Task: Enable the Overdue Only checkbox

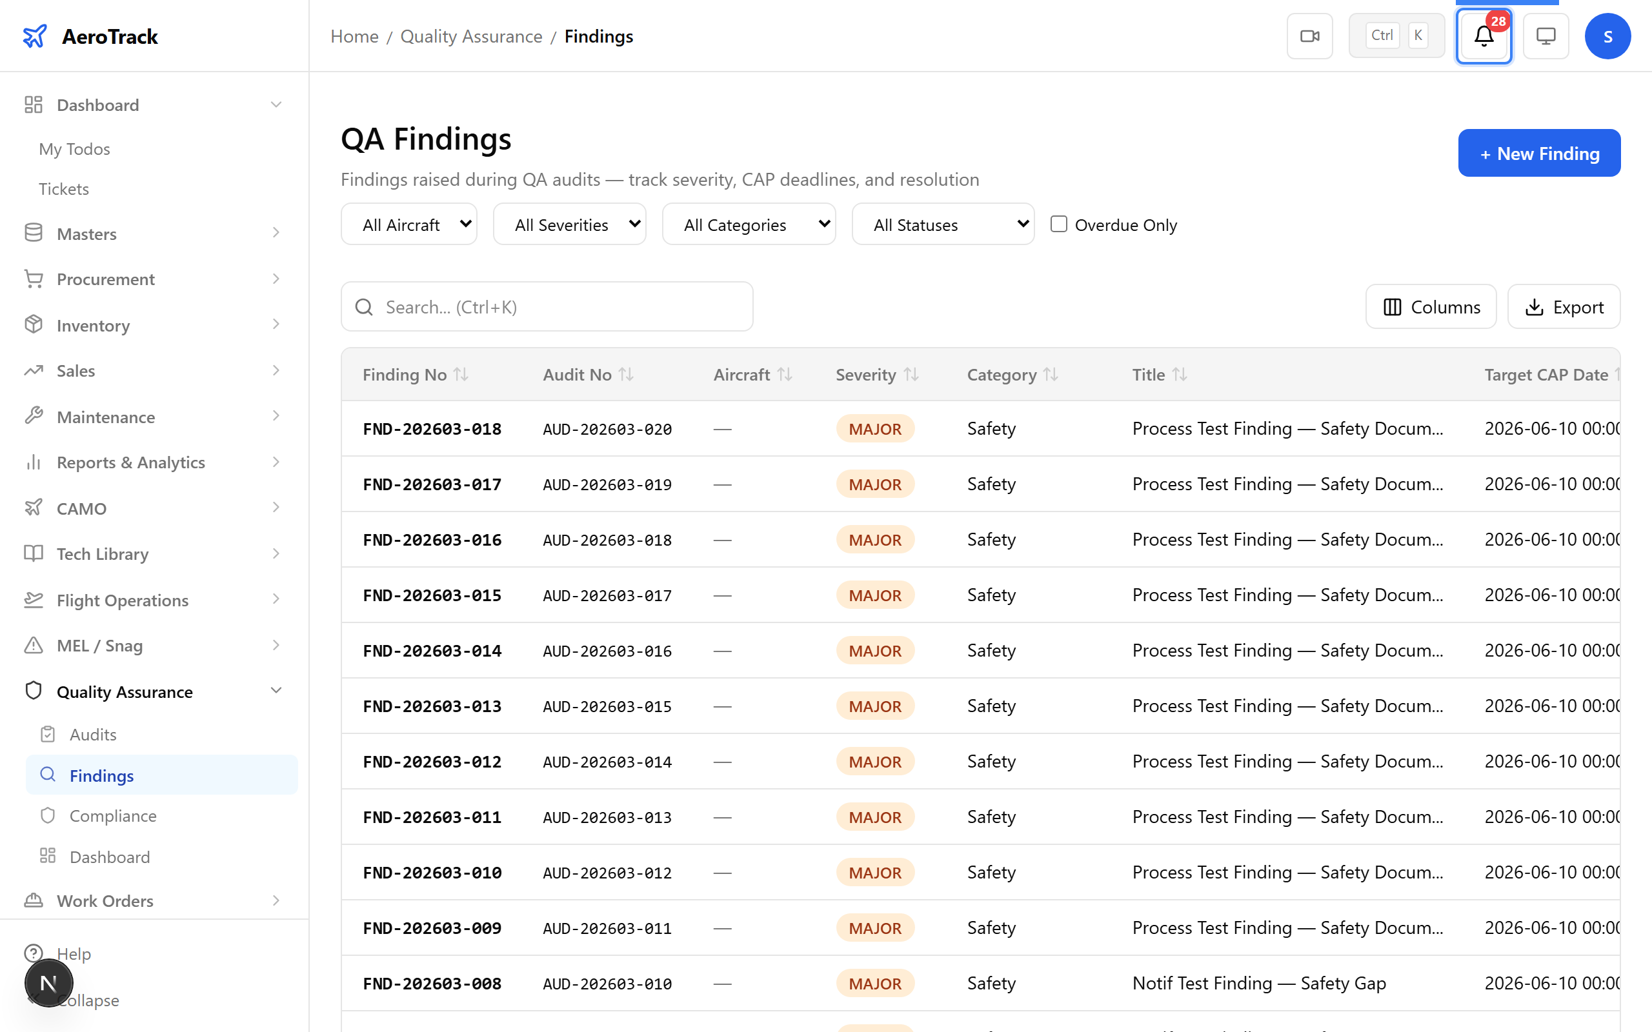Action: coord(1058,223)
